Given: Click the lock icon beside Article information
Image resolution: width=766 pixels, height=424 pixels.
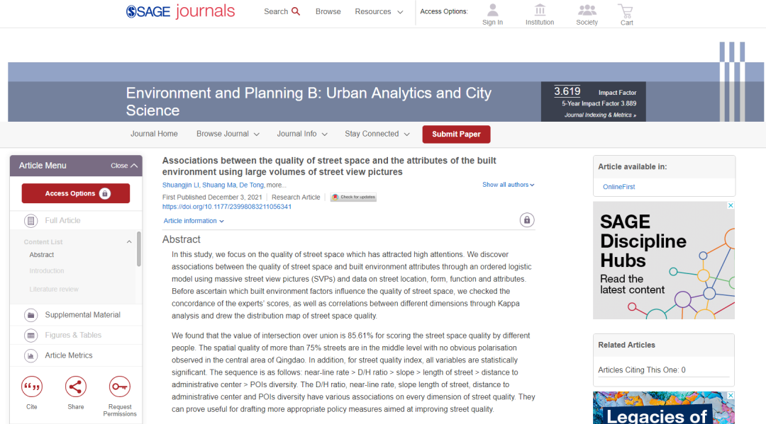Looking at the screenshot, I should tap(526, 220).
